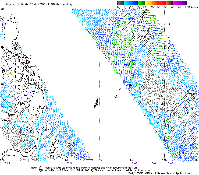Click the '15' label under wind speed legend
Screen dimensions: 199x175
click(138, 7)
